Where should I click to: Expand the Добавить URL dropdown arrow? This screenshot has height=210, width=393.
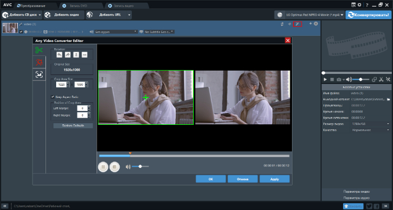[x=129, y=15]
